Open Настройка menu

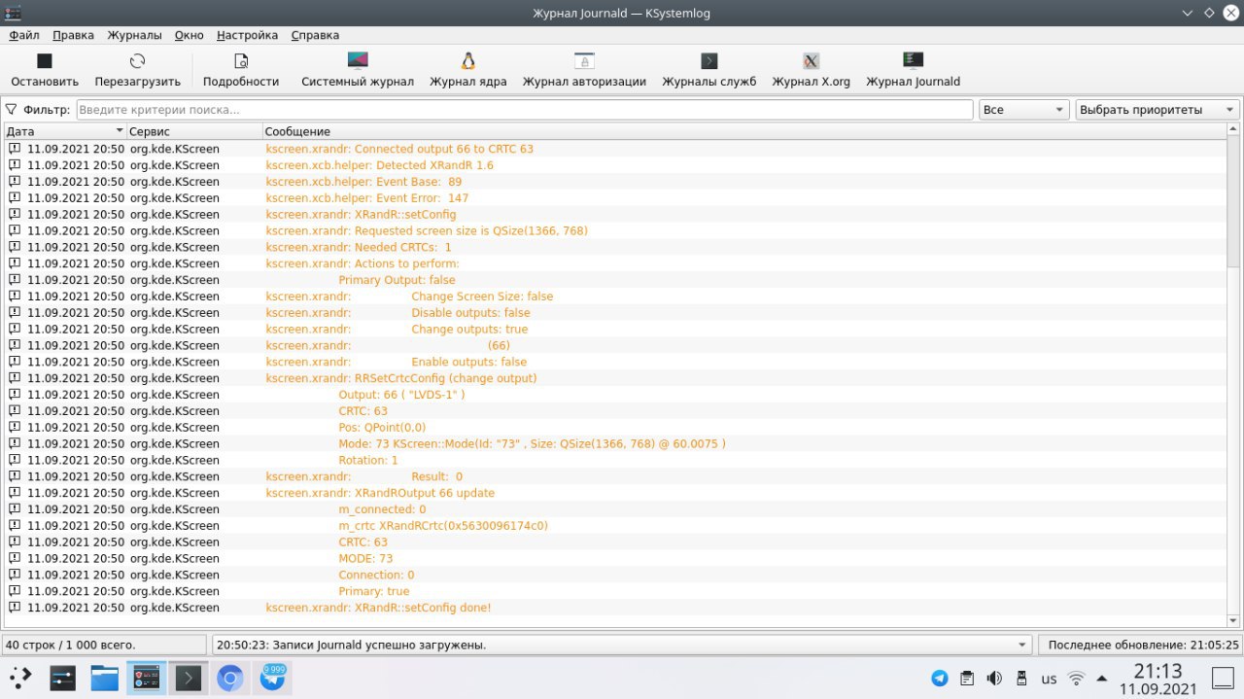(247, 35)
